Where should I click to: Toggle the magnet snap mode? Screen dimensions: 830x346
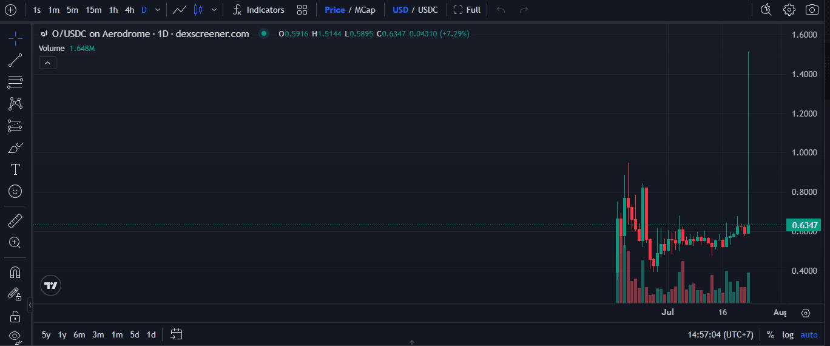click(15, 272)
